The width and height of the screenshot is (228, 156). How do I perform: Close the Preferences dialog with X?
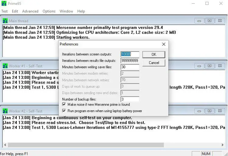tap(164, 44)
